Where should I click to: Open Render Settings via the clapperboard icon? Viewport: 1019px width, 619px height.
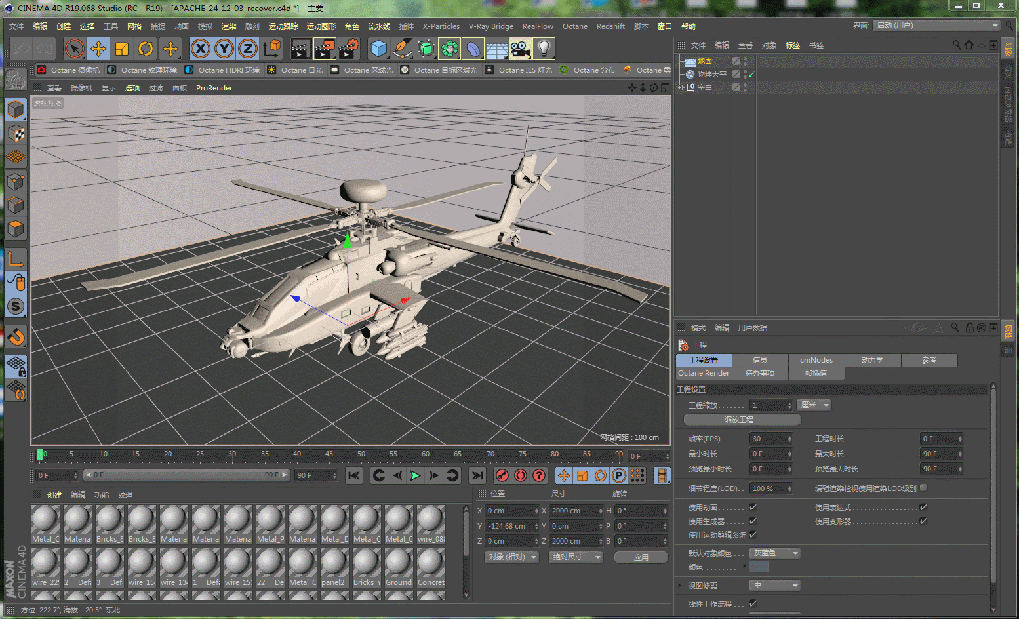[350, 48]
